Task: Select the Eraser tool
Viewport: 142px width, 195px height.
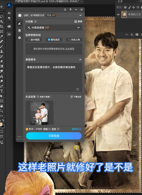Action: point(1,61)
